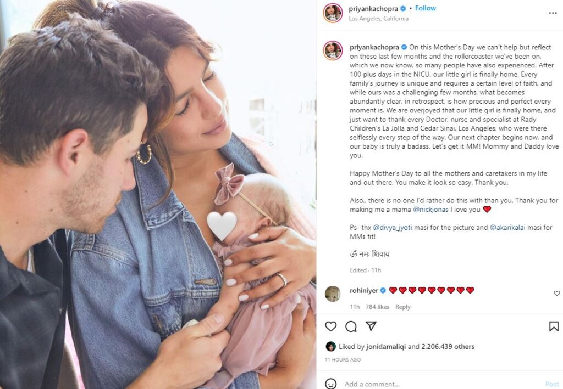Open comments via the speech bubble icon
The image size is (563, 389).
351,326
